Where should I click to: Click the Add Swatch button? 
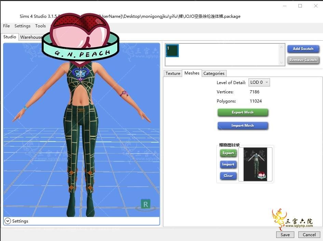pyautogui.click(x=303, y=49)
